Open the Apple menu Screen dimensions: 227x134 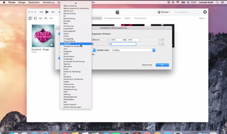click(x=4, y=2)
